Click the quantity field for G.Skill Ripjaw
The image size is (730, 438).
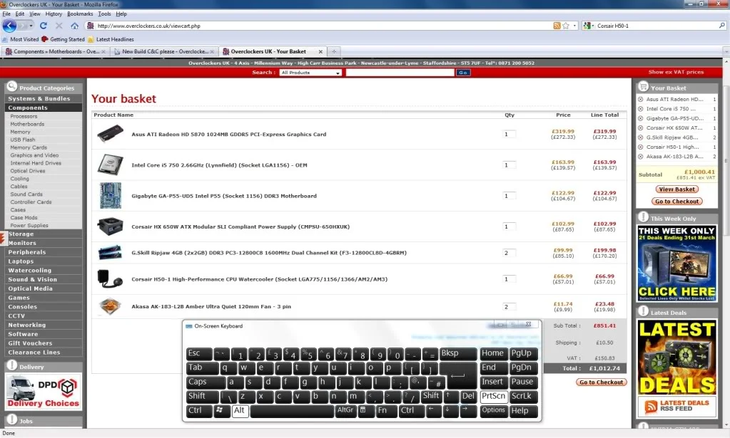click(509, 253)
